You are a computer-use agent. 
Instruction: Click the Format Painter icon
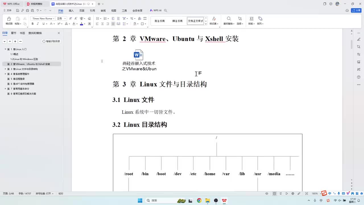pyautogui.click(x=9, y=19)
